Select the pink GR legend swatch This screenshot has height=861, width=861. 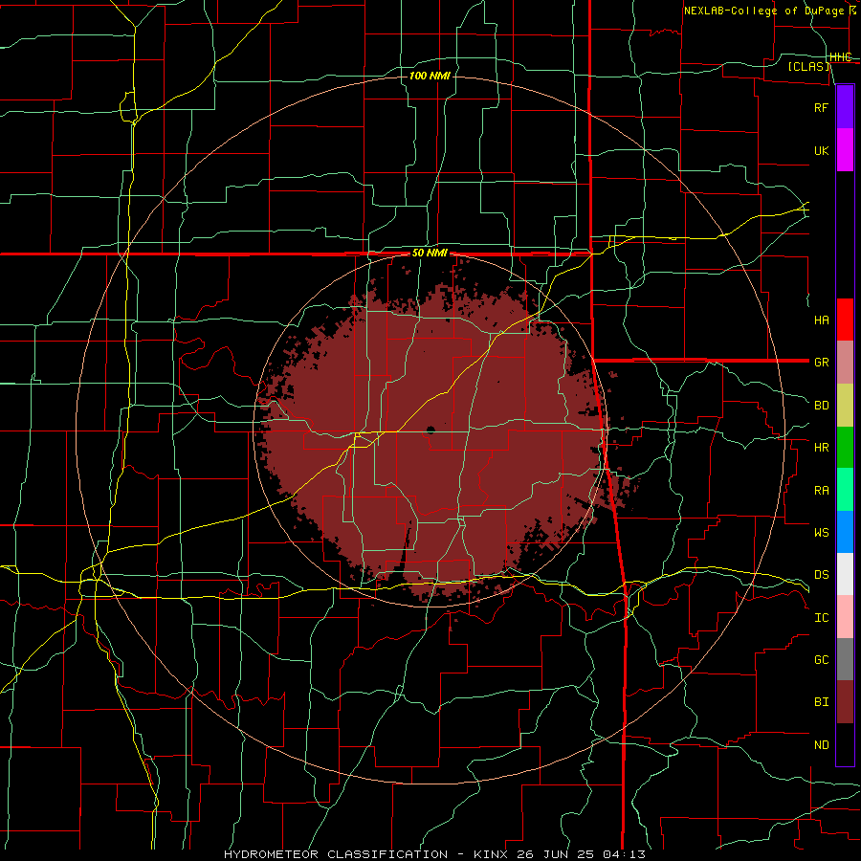tap(845, 363)
